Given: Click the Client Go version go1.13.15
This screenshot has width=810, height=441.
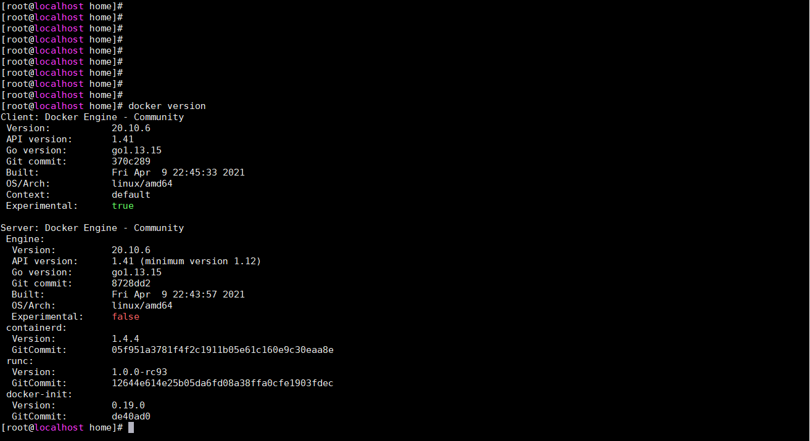Looking at the screenshot, I should 136,150.
